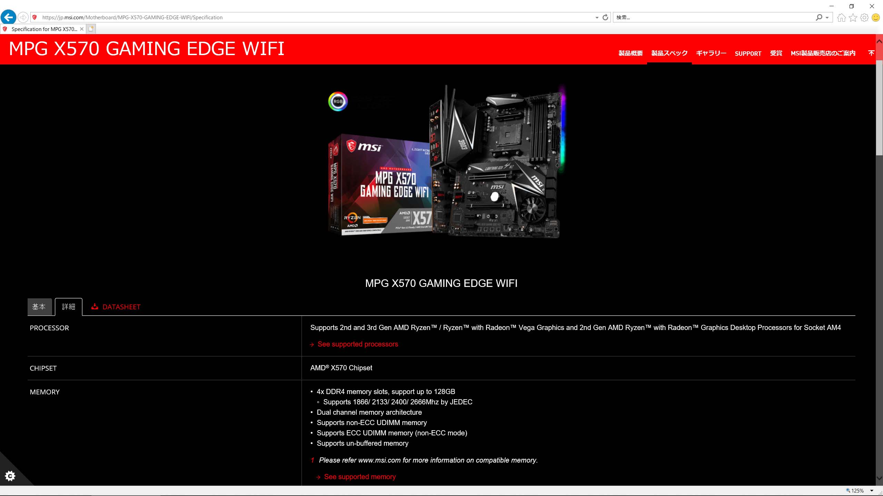The height and width of the screenshot is (496, 883).
Task: Click the AMD® X570 Chipset text
Action: click(x=341, y=368)
